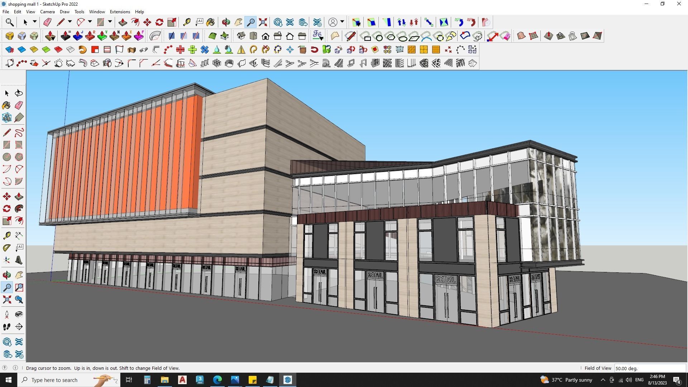Image resolution: width=688 pixels, height=387 pixels.
Task: Open the Extensions menu
Action: (120, 12)
